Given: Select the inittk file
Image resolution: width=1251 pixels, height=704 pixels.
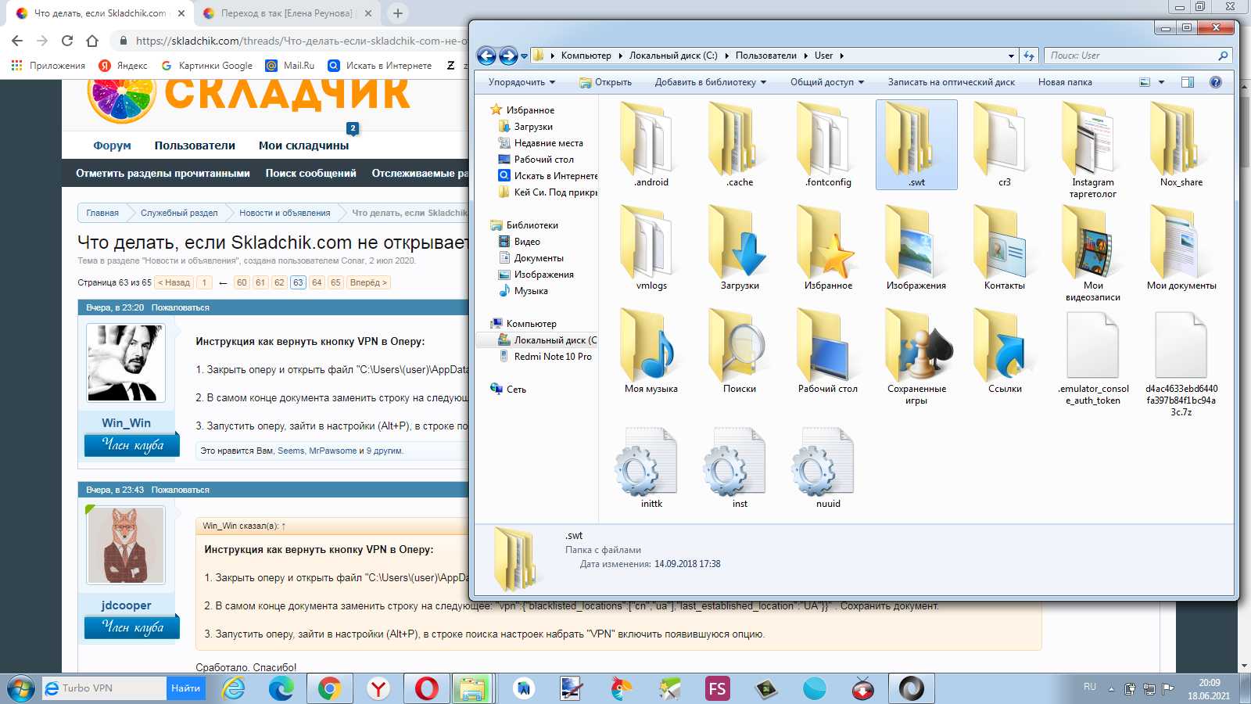Looking at the screenshot, I should pyautogui.click(x=651, y=468).
